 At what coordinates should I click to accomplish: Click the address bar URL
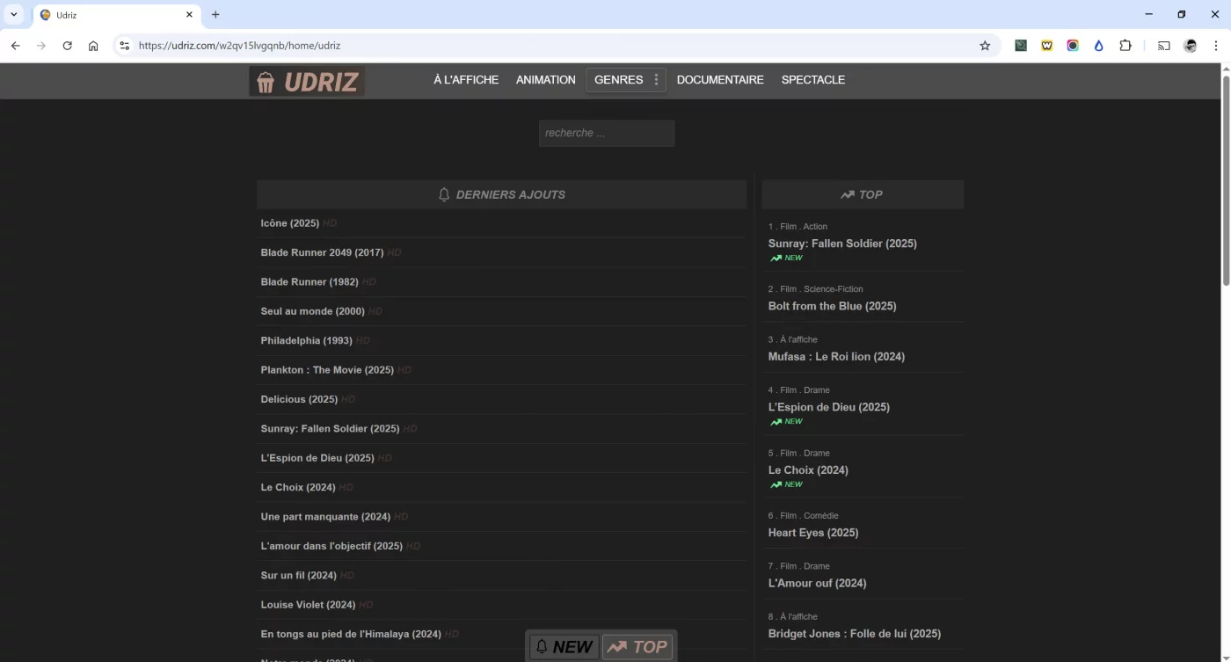tap(239, 46)
